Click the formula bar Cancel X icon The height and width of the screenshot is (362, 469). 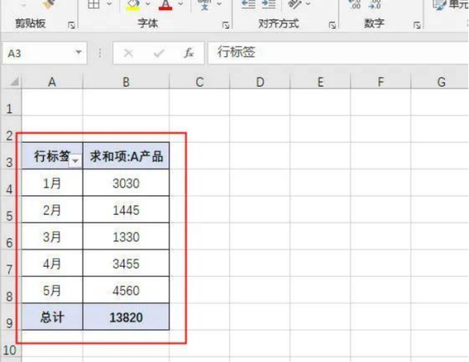[x=129, y=53]
